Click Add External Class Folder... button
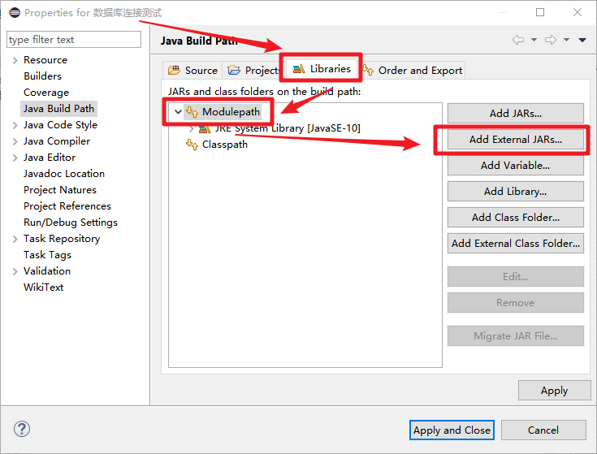Image resolution: width=597 pixels, height=454 pixels. [x=516, y=243]
